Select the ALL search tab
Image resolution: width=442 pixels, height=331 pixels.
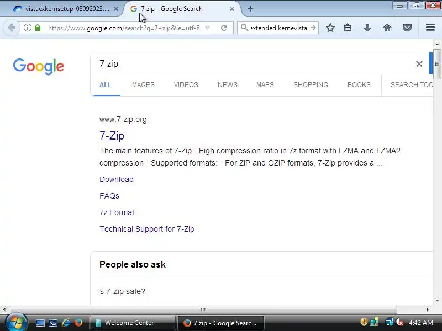(x=106, y=85)
